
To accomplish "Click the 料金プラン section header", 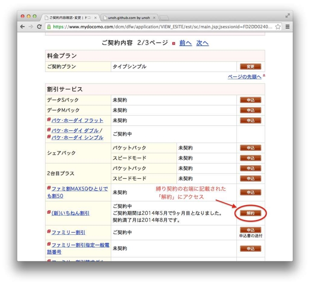I will point(155,56).
